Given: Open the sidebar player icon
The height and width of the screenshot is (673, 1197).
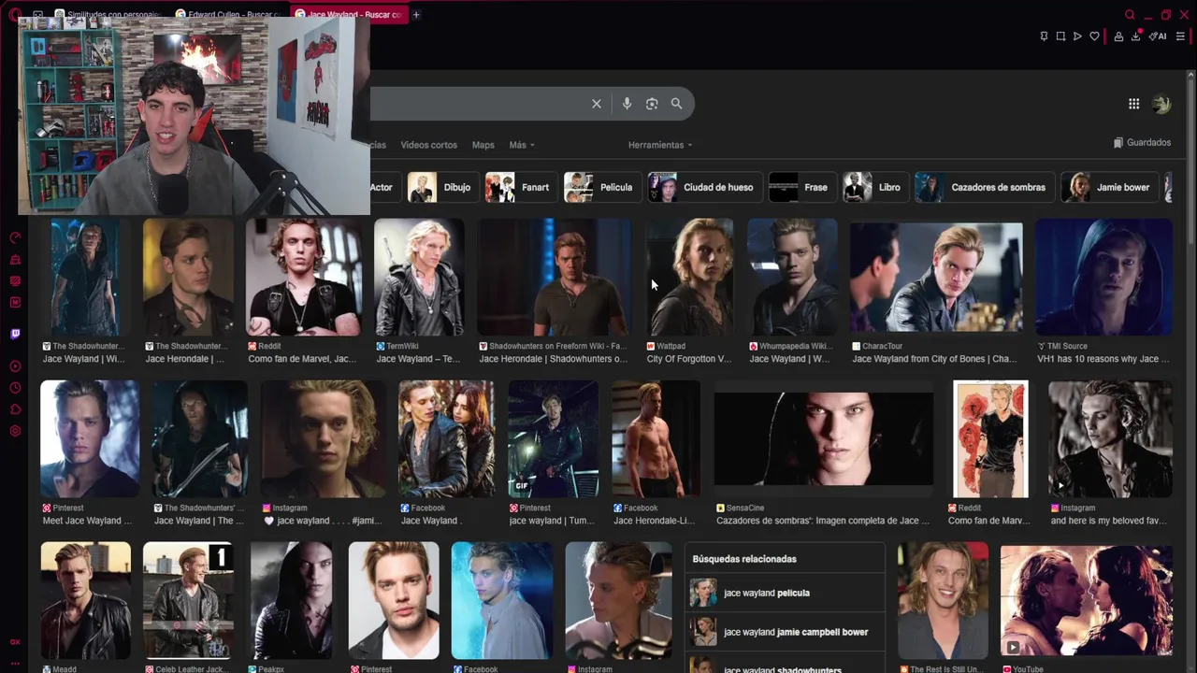Looking at the screenshot, I should tap(15, 366).
